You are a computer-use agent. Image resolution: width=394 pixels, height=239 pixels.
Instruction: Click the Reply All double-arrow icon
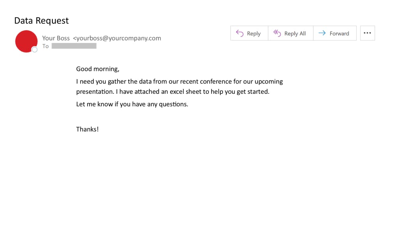tap(277, 33)
